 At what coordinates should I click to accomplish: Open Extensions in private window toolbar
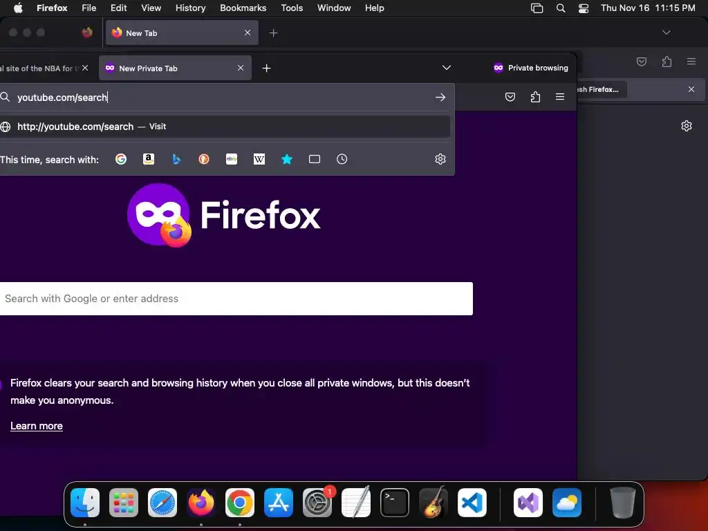(535, 97)
